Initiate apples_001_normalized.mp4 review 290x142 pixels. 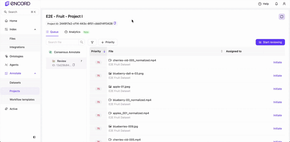pos(278,115)
